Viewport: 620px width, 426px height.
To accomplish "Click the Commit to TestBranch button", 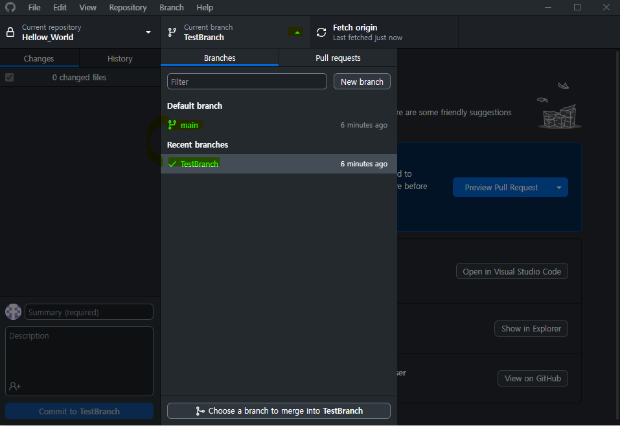I will coord(79,411).
